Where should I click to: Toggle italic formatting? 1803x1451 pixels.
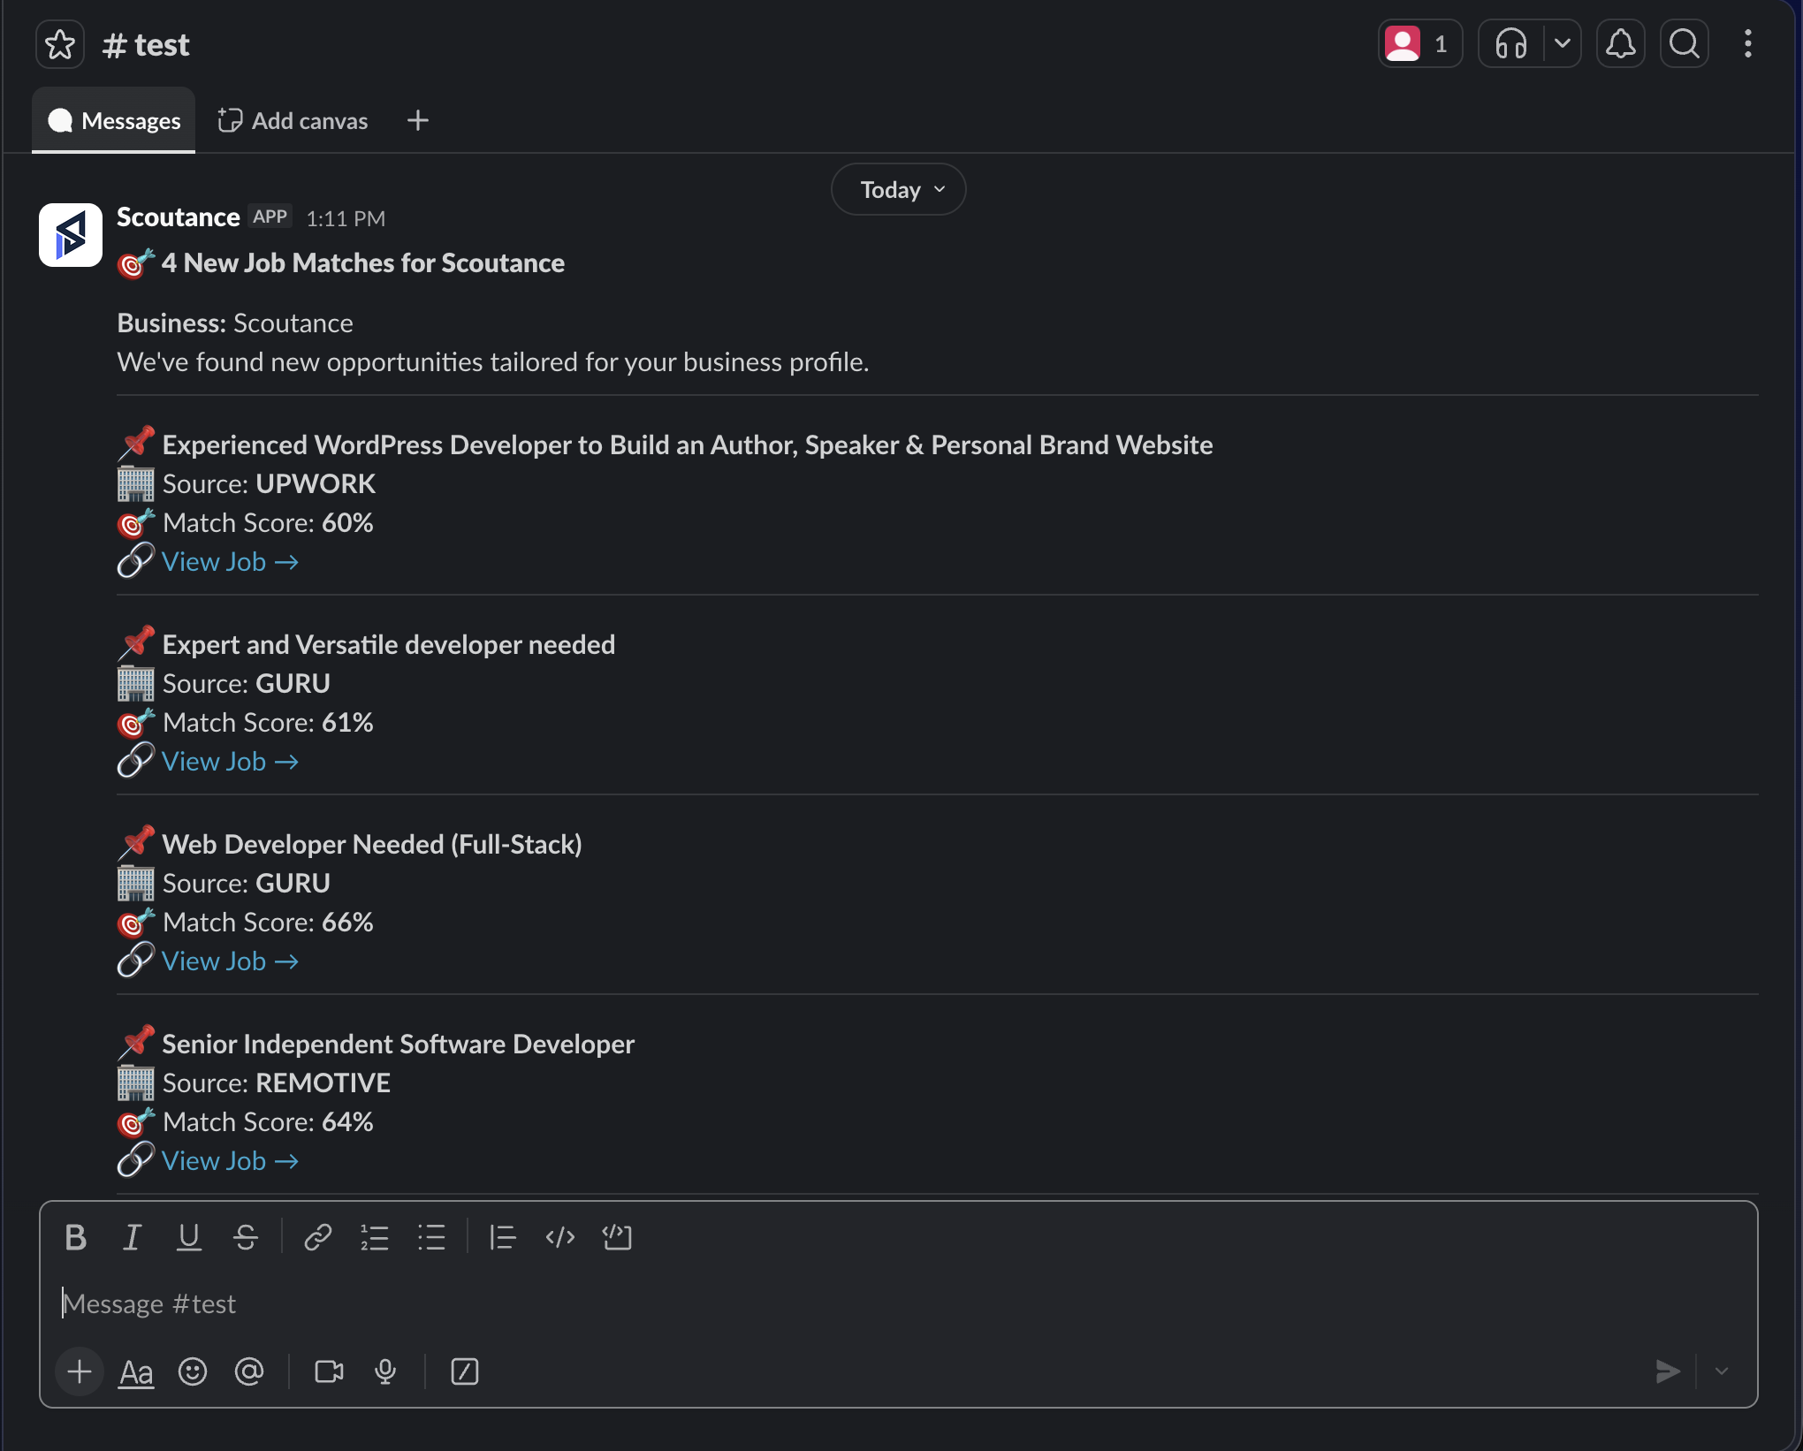click(133, 1237)
